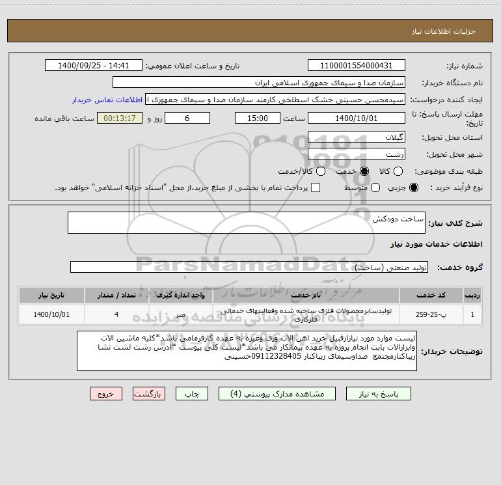Click the deadline time field 15:00

click(x=258, y=118)
